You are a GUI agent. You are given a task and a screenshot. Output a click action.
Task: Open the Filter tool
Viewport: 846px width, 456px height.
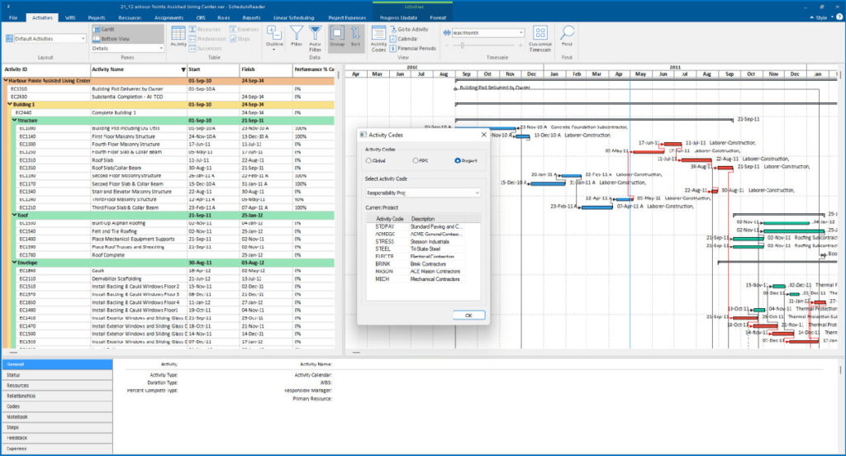pyautogui.click(x=297, y=36)
